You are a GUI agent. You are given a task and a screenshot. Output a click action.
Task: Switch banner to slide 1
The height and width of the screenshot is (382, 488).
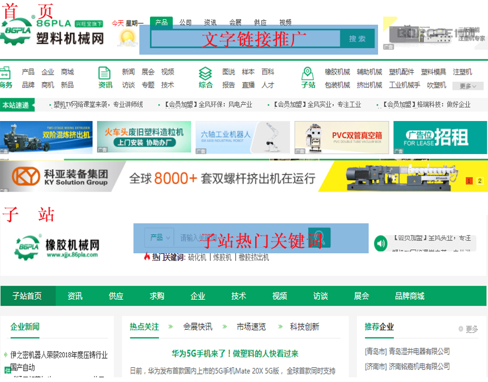469,181
